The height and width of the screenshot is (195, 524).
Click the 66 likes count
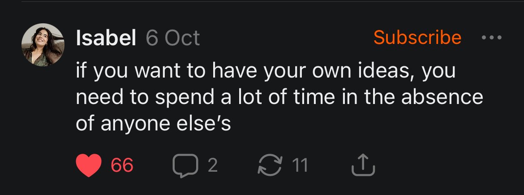tap(122, 166)
